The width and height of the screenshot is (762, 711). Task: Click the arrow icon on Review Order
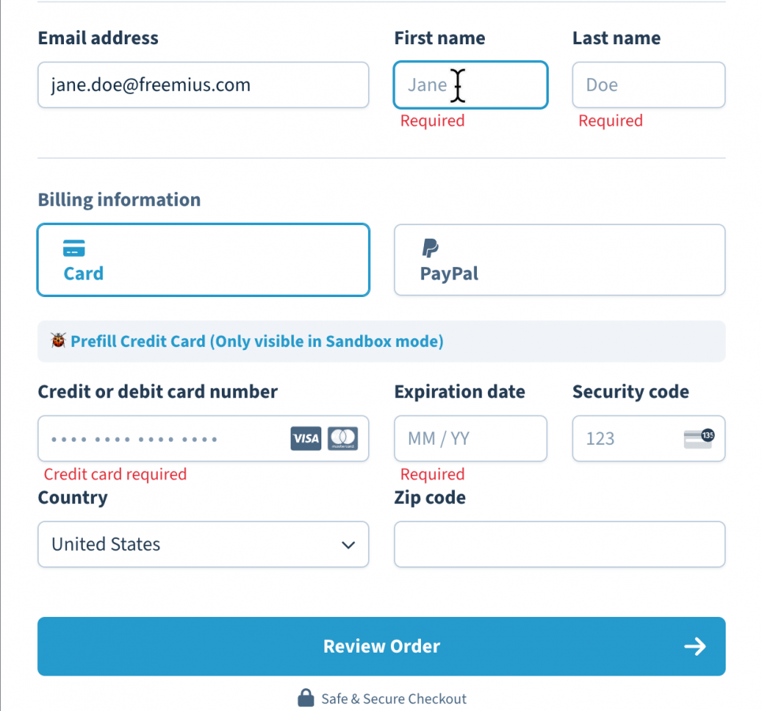[695, 646]
